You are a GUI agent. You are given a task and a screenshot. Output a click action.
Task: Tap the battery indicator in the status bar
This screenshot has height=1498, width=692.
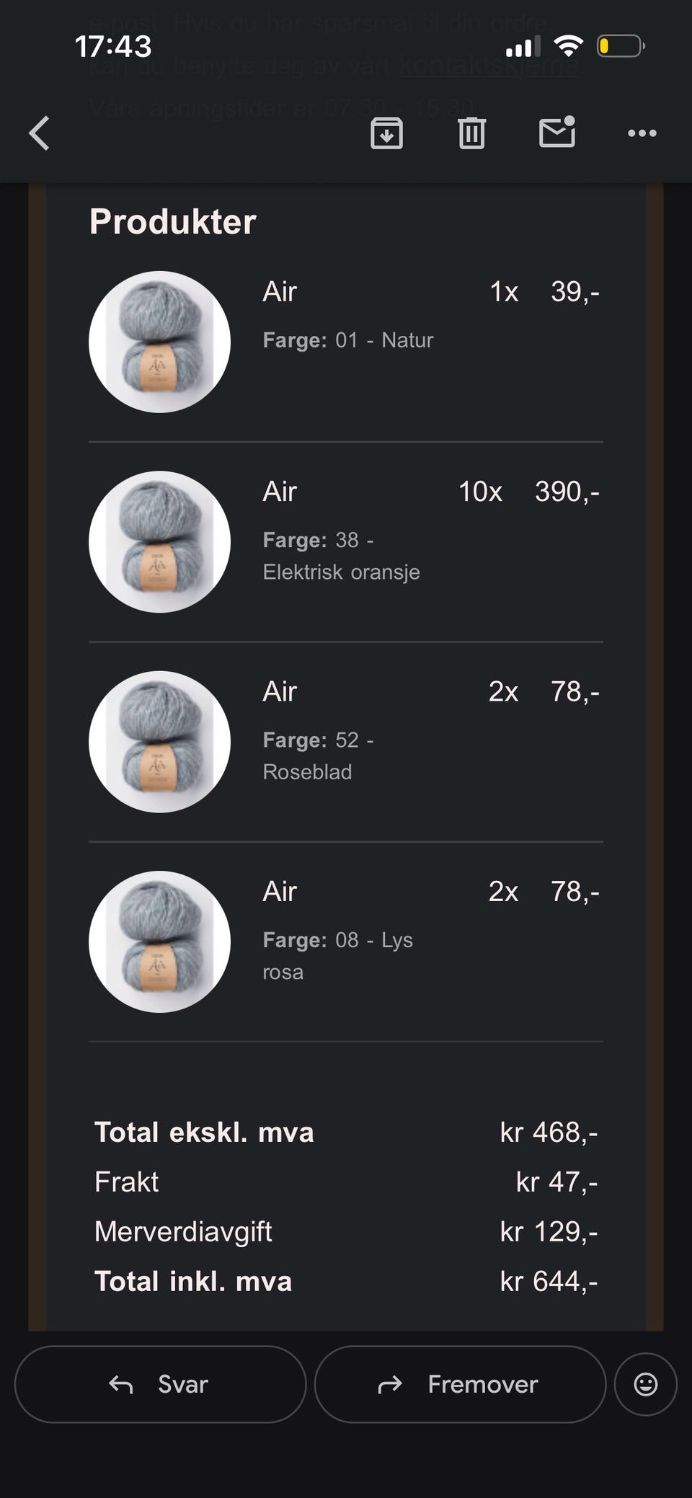point(621,47)
